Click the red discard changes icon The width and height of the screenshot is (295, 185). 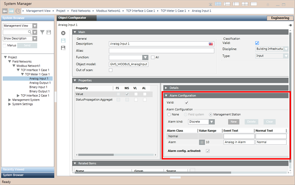[63, 33]
